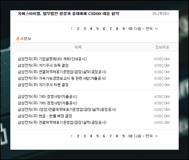Click the 공시정보 section heading
This screenshot has height=160, width=189.
tap(24, 39)
